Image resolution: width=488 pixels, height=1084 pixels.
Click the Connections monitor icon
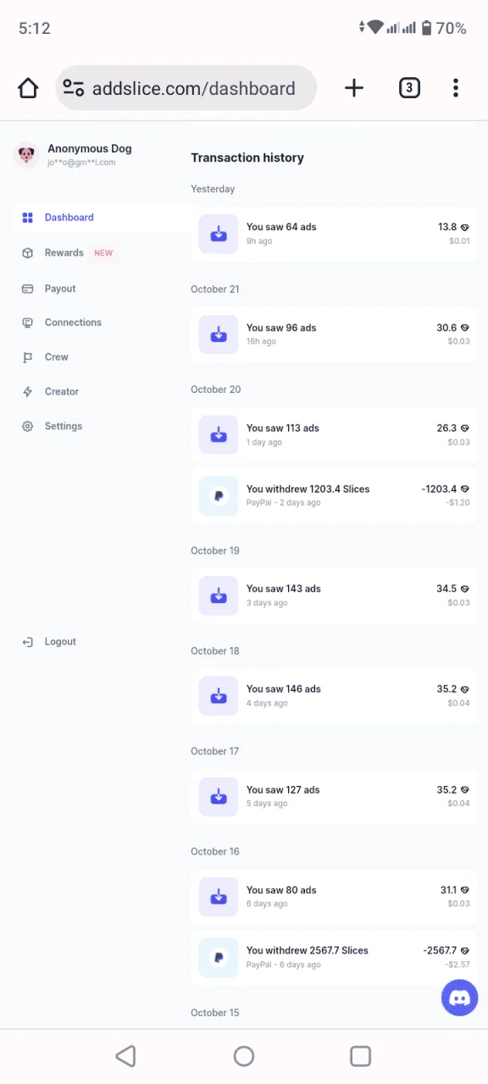click(27, 323)
